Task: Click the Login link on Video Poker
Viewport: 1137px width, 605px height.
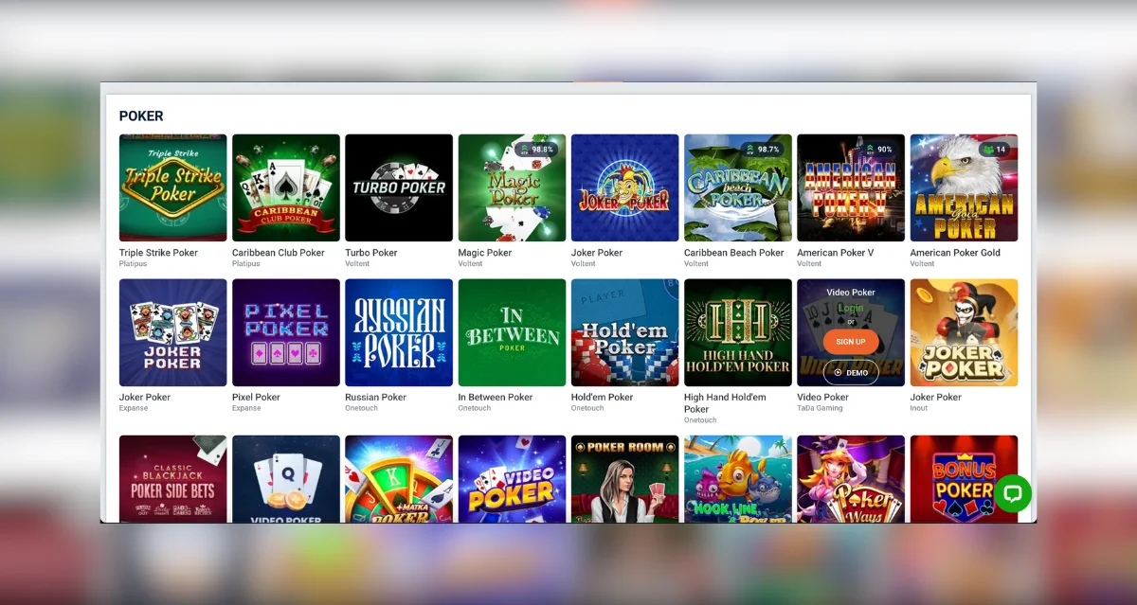Action: 850,308
